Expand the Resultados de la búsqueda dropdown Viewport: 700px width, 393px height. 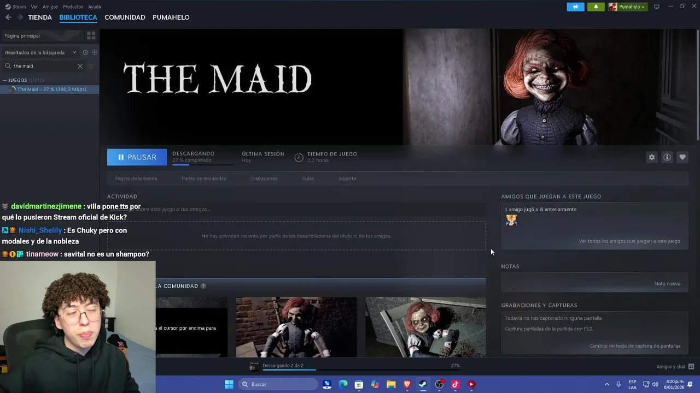point(40,52)
